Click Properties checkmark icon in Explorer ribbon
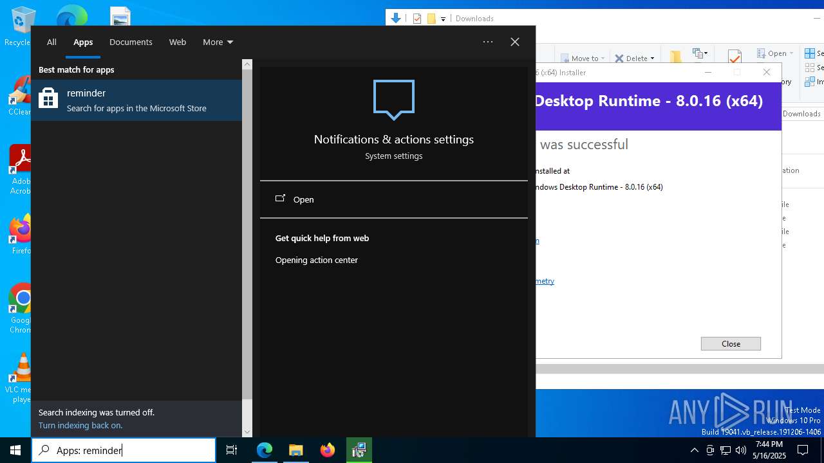Screen dimensions: 824x463 point(735,57)
